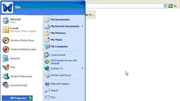Open the Notepad icon
The height and width of the screenshot is (101, 180).
[x=6, y=58]
